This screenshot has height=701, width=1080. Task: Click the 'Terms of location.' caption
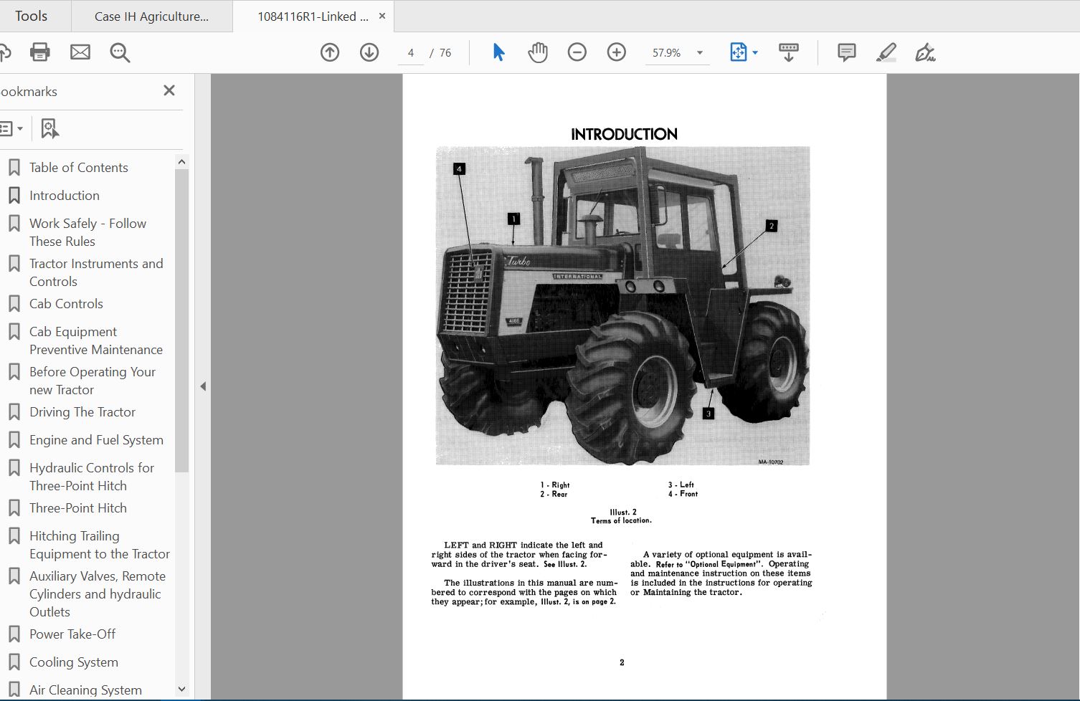pos(621,520)
